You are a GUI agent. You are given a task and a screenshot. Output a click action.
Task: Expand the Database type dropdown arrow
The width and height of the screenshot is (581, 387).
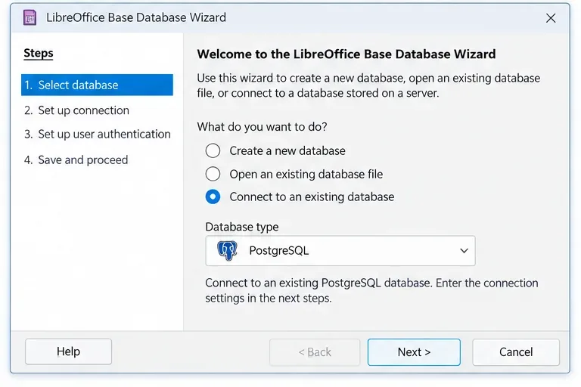pyautogui.click(x=464, y=251)
